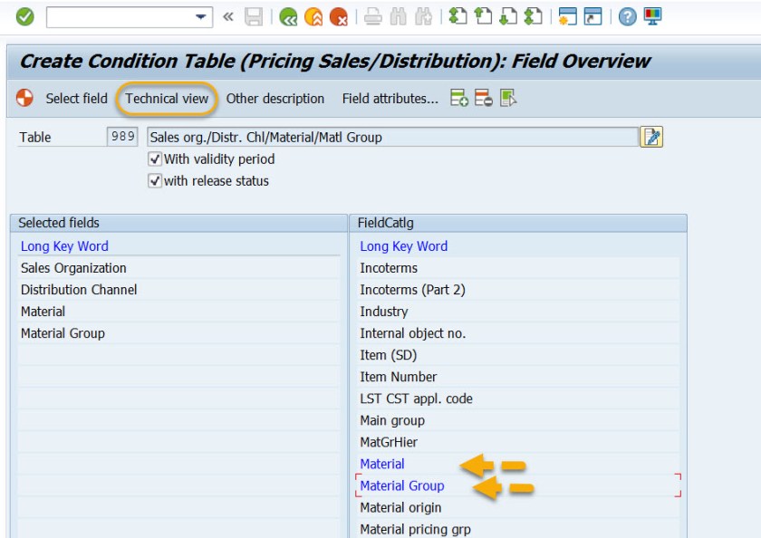Viewport: 761px width, 538px height.
Task: Switch to Technical view
Action: point(167,99)
